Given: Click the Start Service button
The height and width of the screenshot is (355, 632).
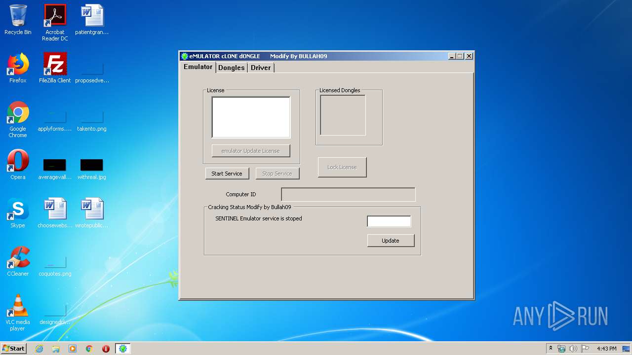Looking at the screenshot, I should (x=227, y=174).
